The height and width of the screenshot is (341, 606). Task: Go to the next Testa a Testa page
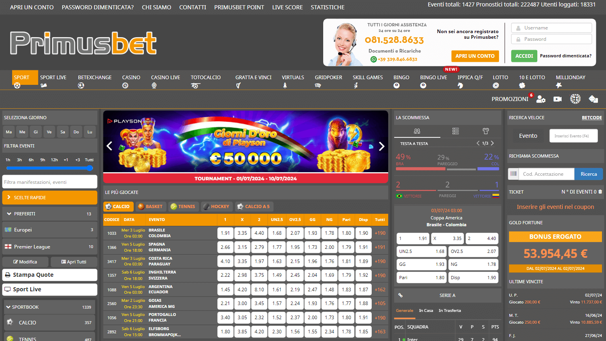click(492, 143)
